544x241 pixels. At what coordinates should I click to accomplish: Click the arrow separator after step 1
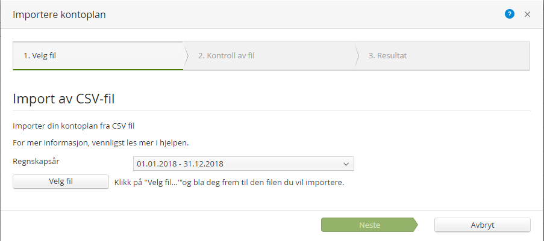[186, 56]
